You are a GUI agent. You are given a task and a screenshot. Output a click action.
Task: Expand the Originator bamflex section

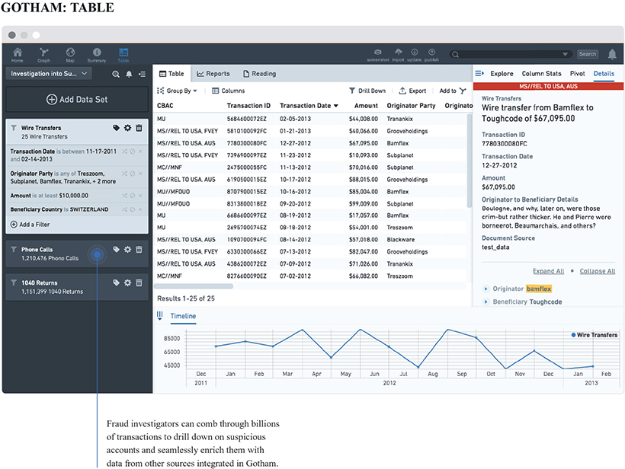486,289
